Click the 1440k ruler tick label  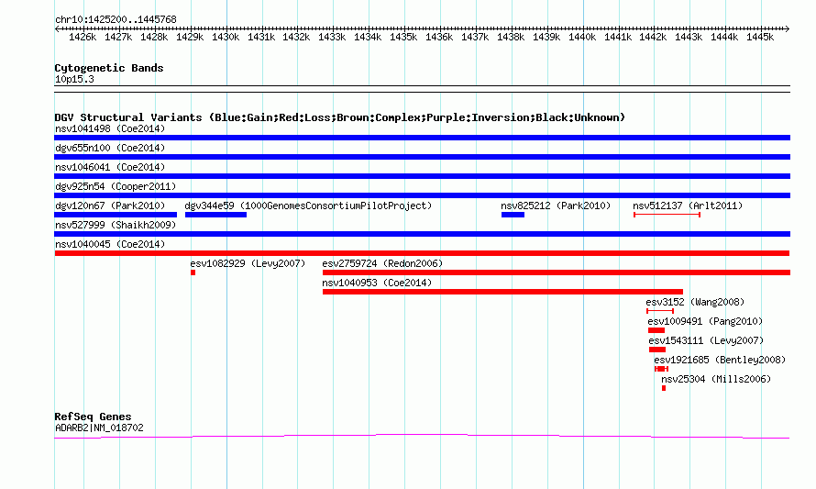click(582, 37)
